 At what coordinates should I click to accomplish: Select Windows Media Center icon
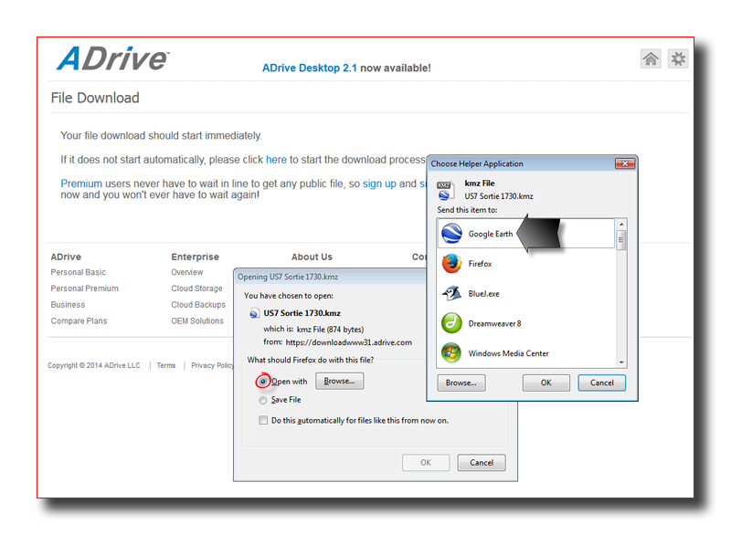pos(451,353)
